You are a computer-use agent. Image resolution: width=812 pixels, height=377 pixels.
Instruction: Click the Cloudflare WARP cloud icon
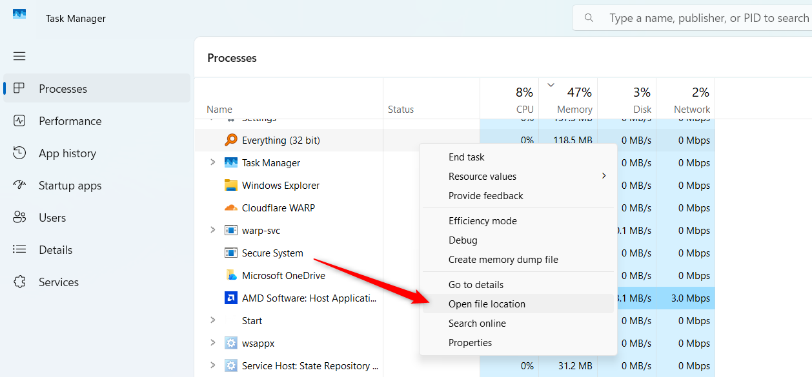click(231, 208)
